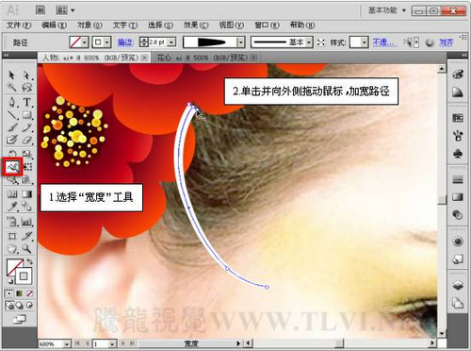Open the 样式 graphic style dropdown

365,42
